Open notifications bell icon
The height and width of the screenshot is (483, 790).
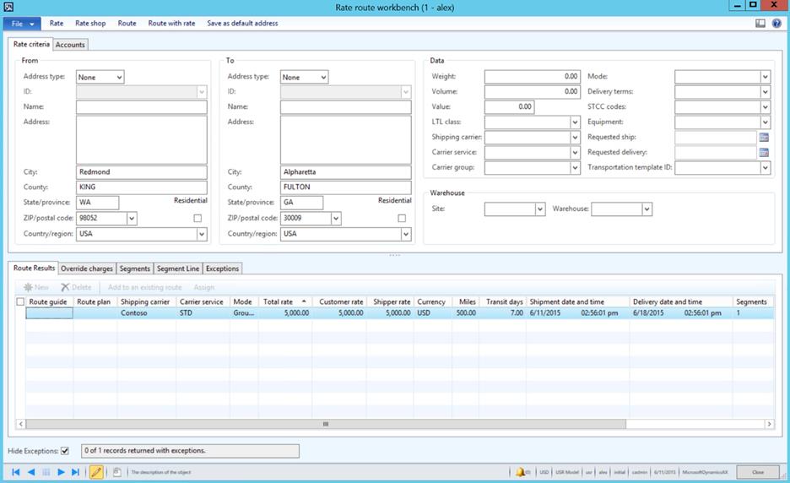[x=520, y=472]
